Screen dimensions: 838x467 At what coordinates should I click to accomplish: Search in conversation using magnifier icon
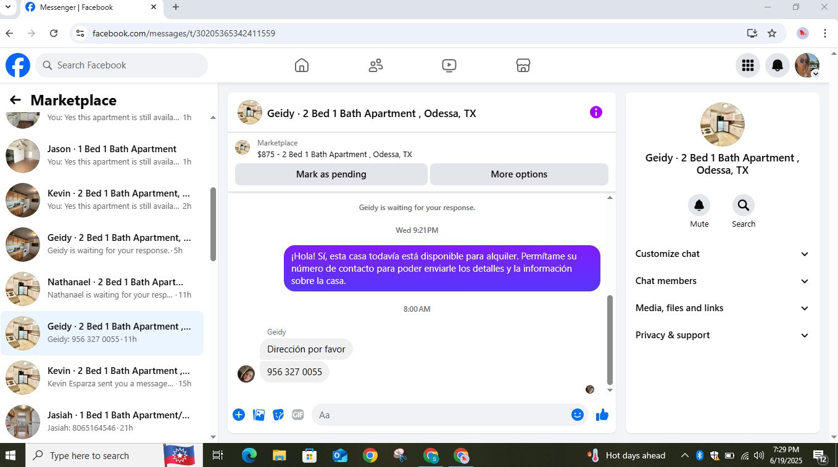744,205
